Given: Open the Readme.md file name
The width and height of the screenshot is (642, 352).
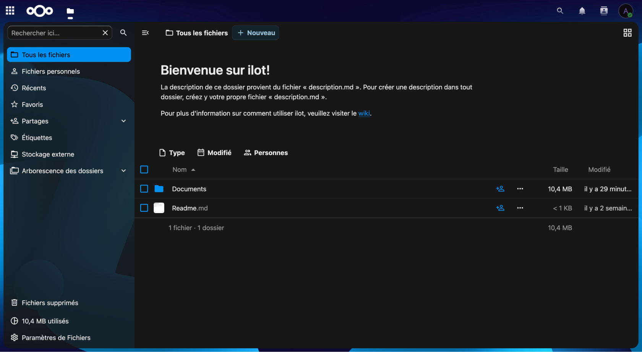Looking at the screenshot, I should point(190,208).
